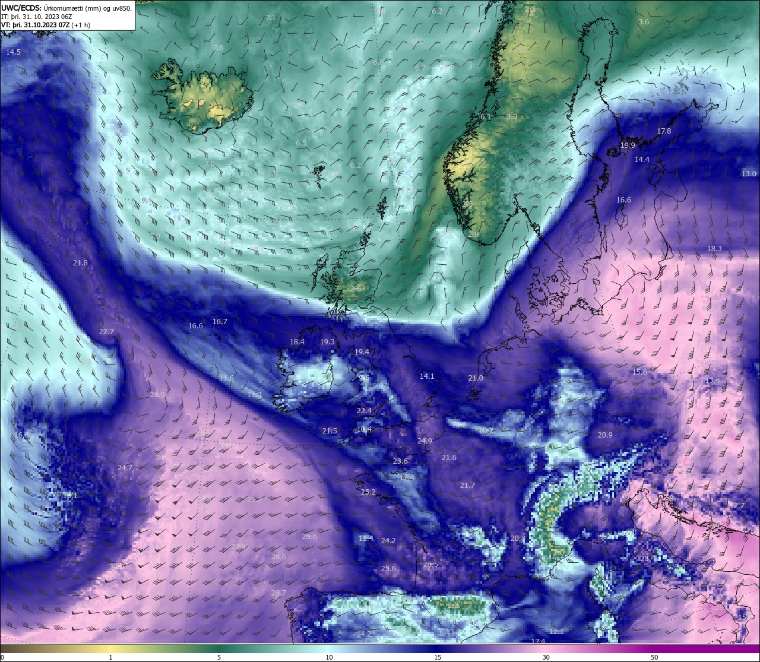
Task: Click the map value '14.4'
Action: click(642, 160)
